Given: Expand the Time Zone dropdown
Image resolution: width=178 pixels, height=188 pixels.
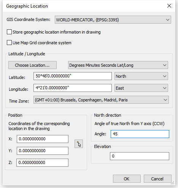Looking at the screenshot, I should coord(101,100).
